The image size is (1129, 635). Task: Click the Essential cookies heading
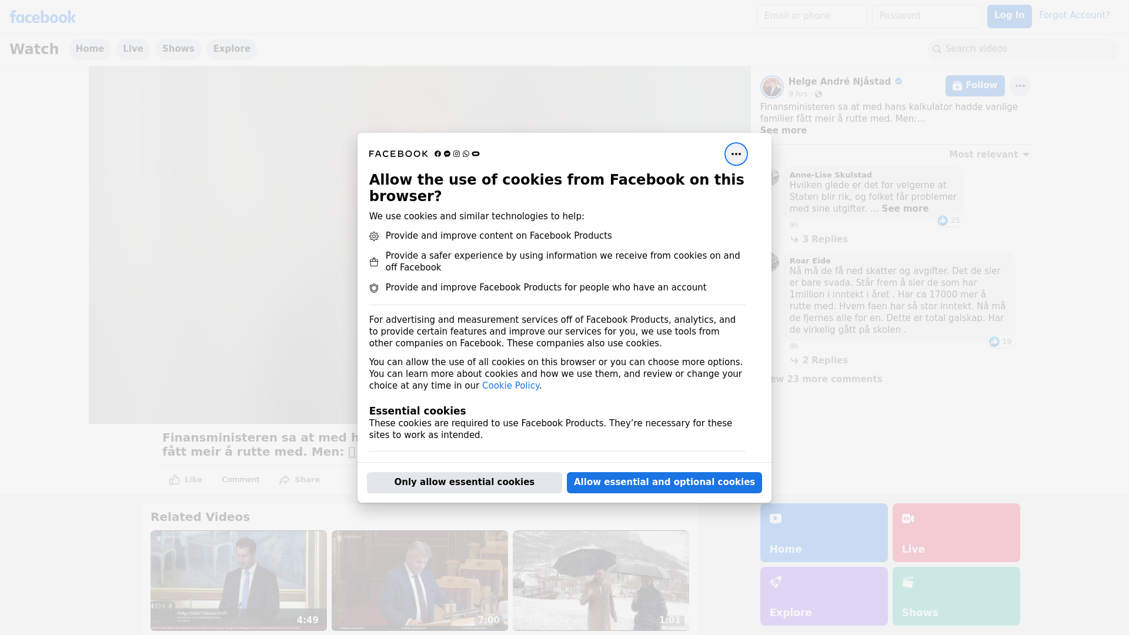coord(417,411)
